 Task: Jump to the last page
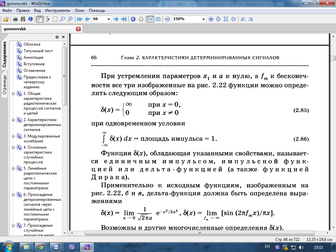tap(124, 19)
